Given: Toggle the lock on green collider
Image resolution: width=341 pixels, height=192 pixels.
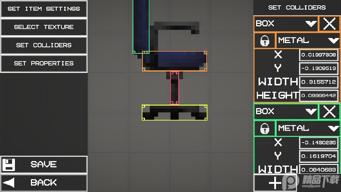Looking at the screenshot, I should coord(265,128).
